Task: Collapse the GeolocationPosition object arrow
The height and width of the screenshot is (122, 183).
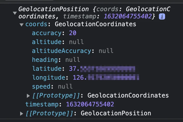Action: click(x=15, y=13)
